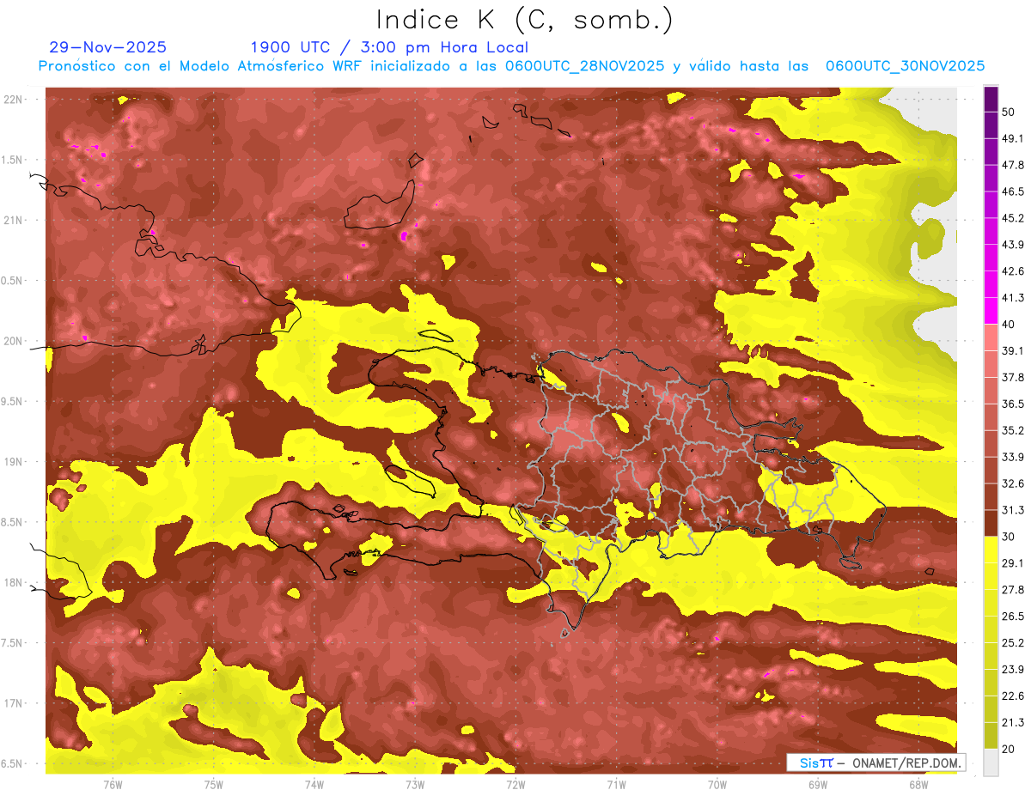Click the longitude label '74W'
The width and height of the screenshot is (1031, 796).
[x=314, y=785]
